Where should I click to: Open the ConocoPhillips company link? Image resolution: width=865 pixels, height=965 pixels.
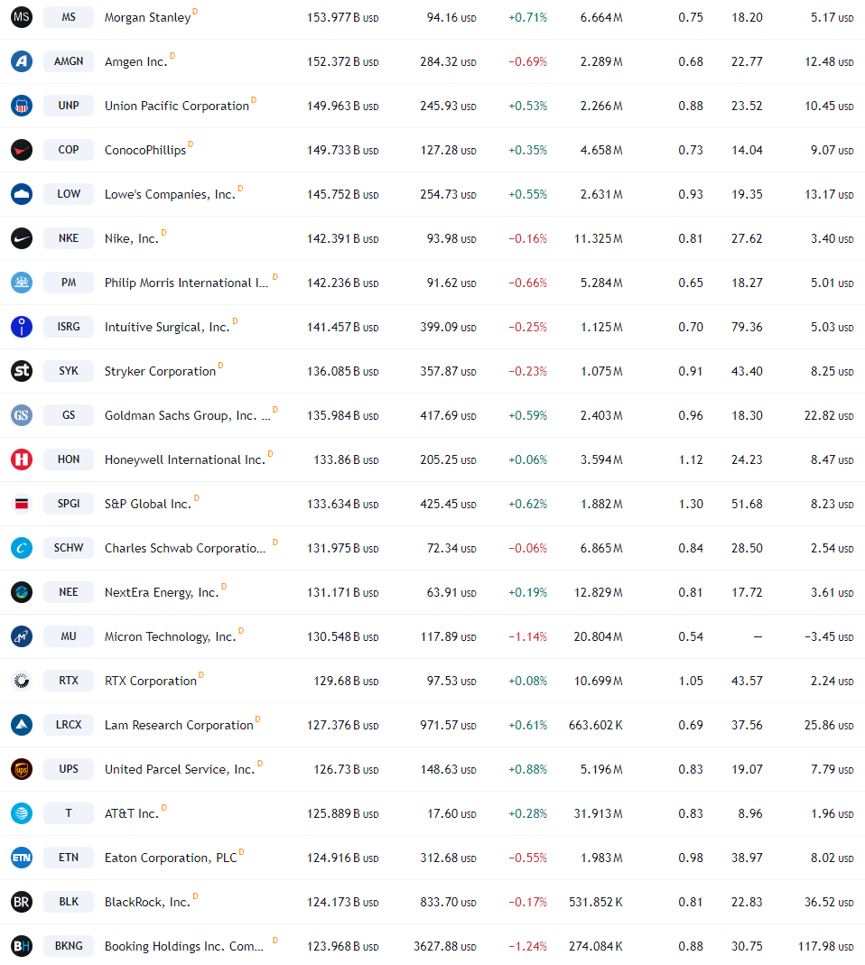[145, 151]
